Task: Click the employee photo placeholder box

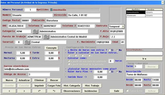Action: [115, 15]
